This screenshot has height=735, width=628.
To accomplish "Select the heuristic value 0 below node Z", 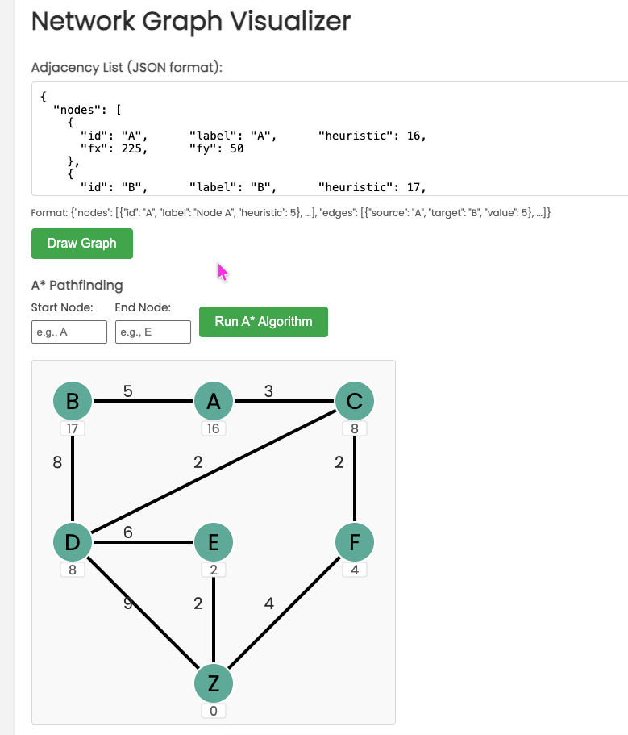I will pyautogui.click(x=214, y=712).
